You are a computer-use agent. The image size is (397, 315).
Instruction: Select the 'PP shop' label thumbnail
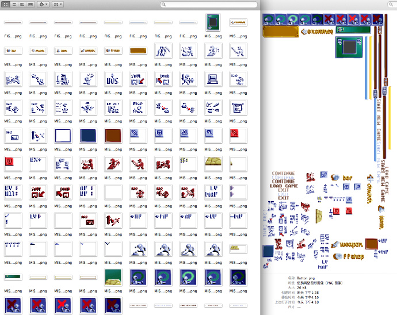point(113,51)
